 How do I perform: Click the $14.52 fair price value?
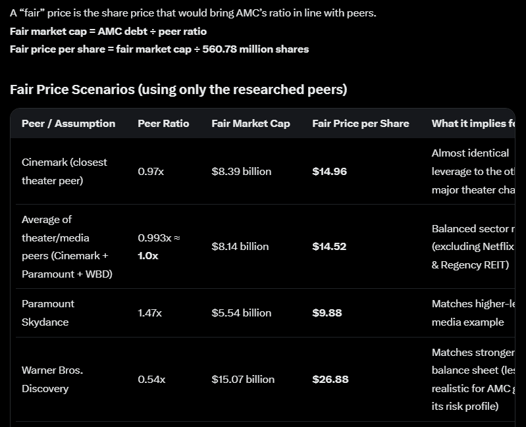329,246
